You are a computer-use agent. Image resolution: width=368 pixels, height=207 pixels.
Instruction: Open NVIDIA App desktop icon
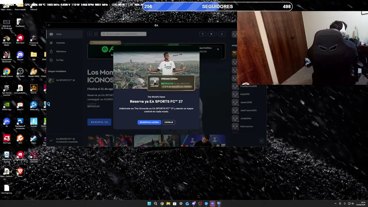click(x=7, y=106)
